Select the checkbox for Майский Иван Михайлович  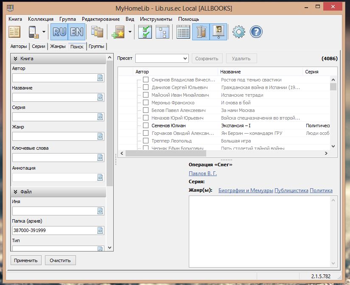coord(146,95)
